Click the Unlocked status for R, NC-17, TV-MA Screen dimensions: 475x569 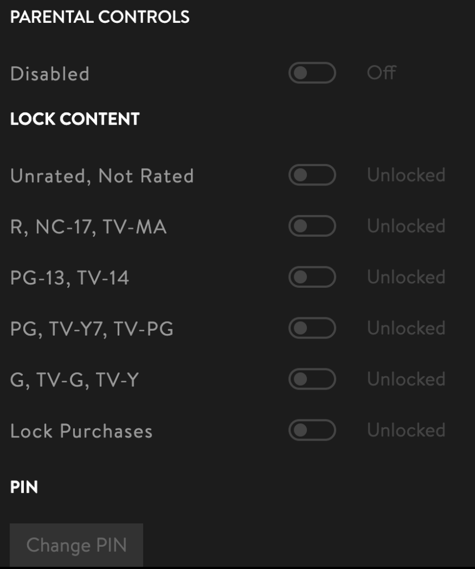(406, 227)
